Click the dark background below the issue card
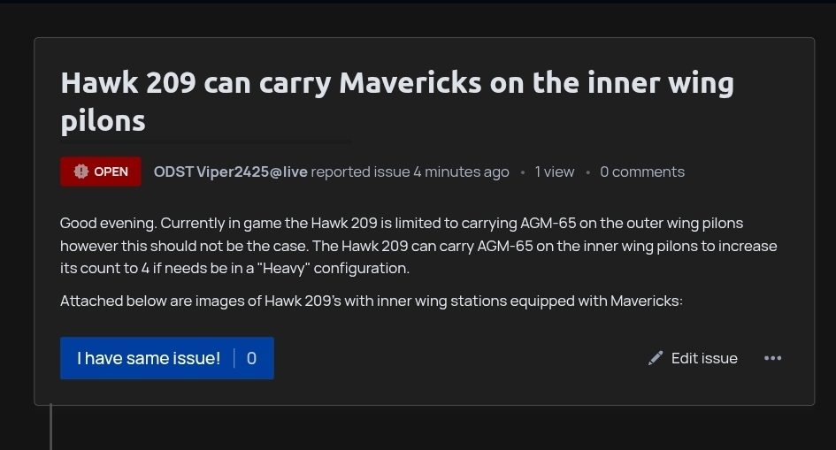 pyautogui.click(x=442, y=429)
